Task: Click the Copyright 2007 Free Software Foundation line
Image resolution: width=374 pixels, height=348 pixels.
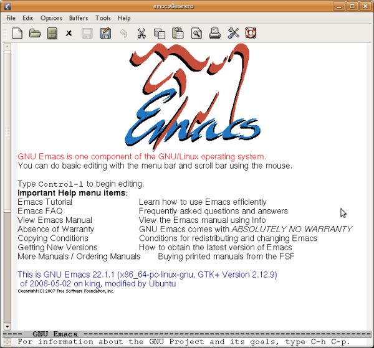Action: tap(66, 291)
